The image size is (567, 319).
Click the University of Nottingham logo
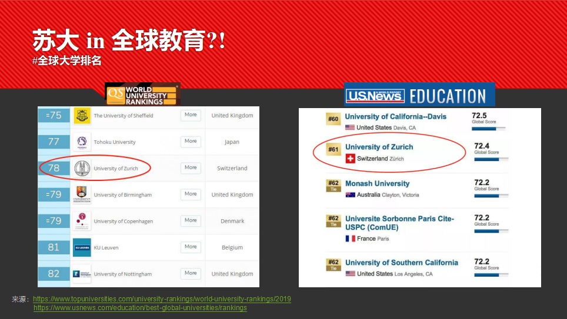82,274
